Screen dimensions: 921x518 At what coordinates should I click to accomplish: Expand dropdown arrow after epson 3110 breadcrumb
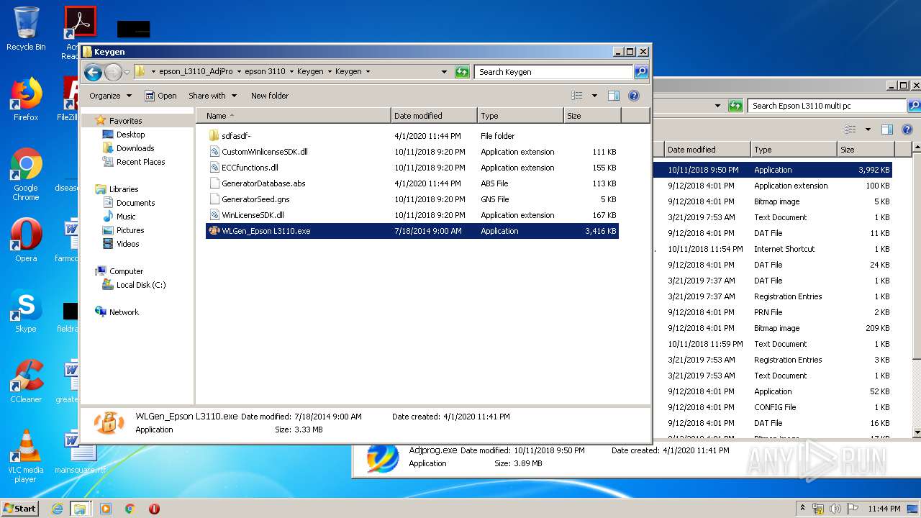click(291, 72)
